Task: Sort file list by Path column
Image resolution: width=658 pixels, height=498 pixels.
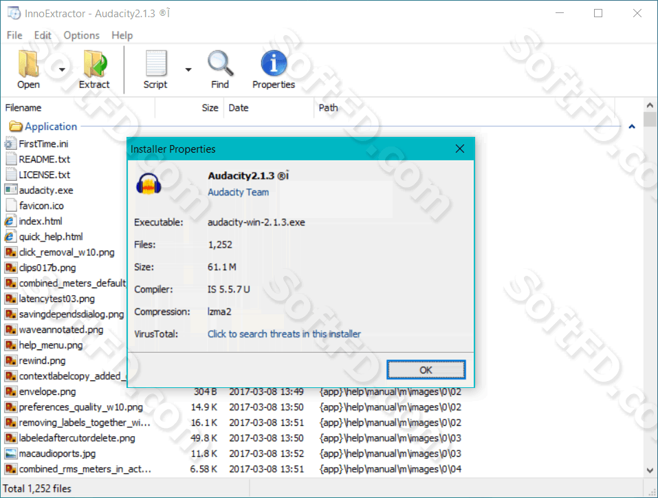Action: 465,108
